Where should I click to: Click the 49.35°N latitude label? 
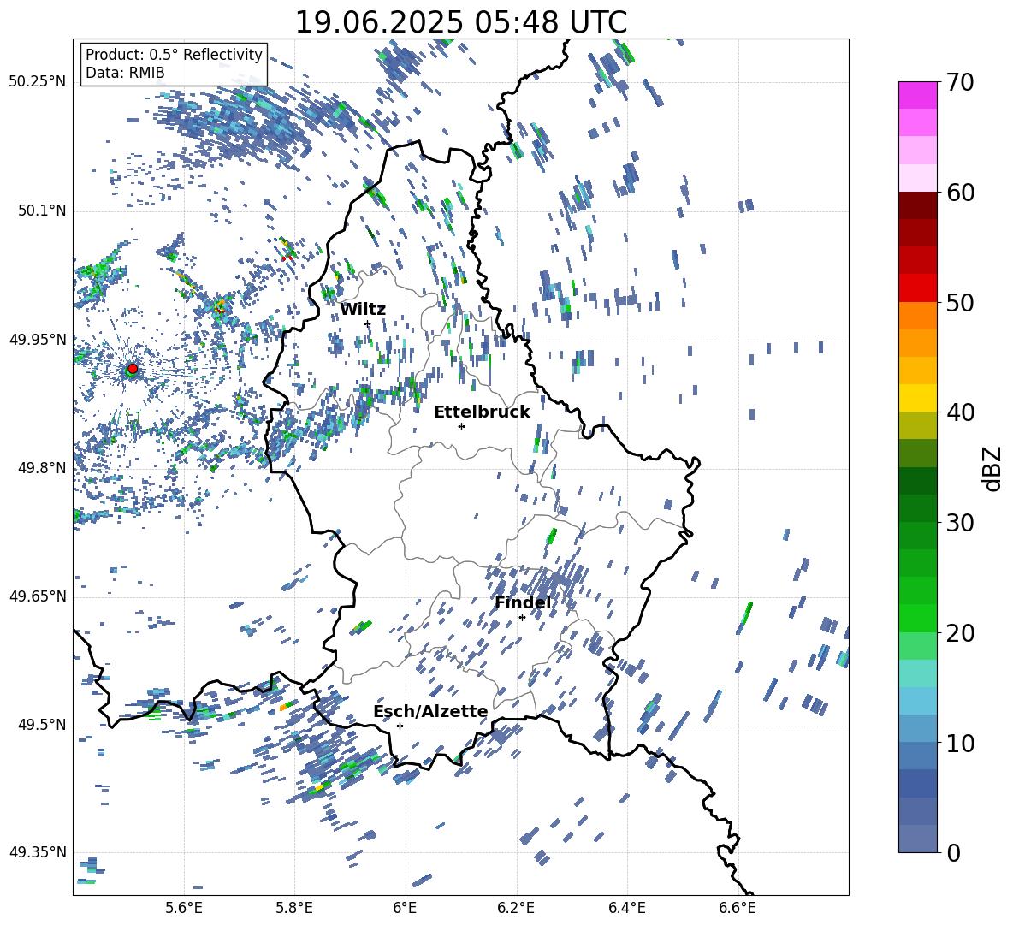coord(37,852)
